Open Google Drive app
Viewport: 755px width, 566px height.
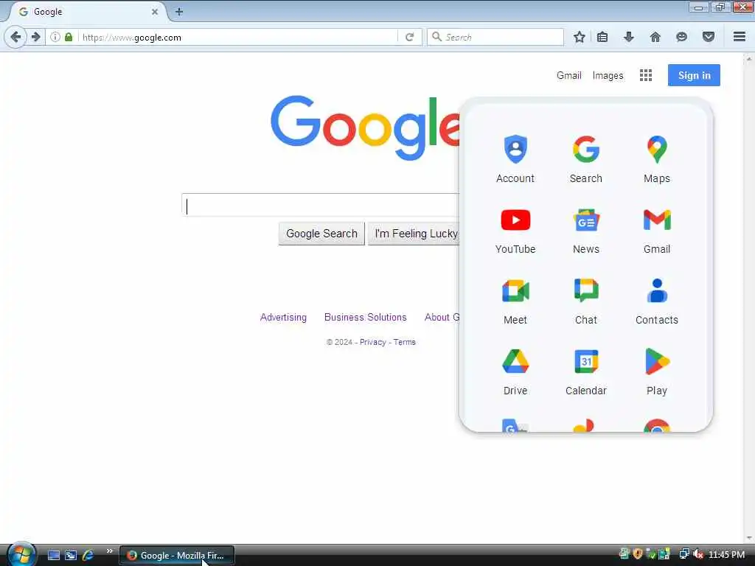(515, 371)
